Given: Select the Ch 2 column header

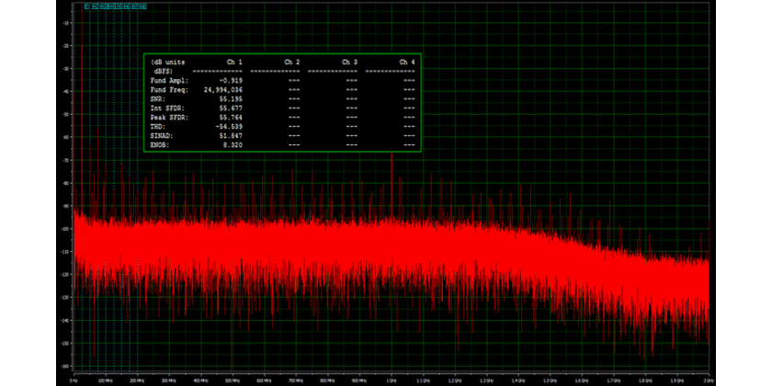Looking at the screenshot, I should click(292, 62).
